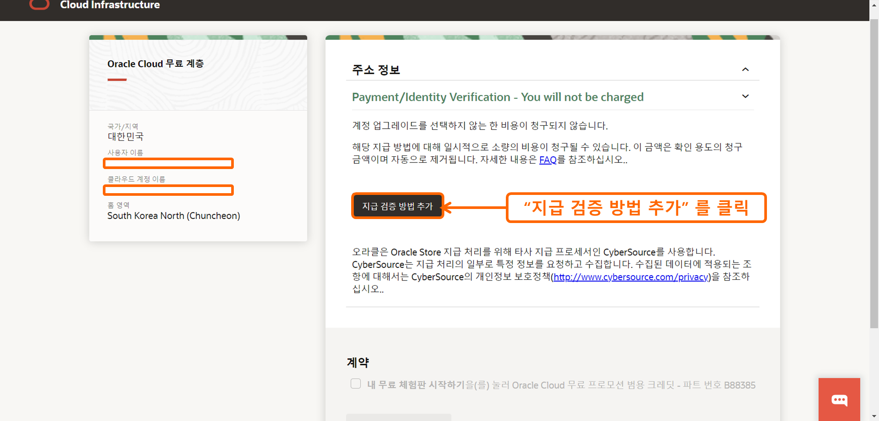Check the 내 무료 체험판 시작하기 agreement checkbox

click(356, 384)
